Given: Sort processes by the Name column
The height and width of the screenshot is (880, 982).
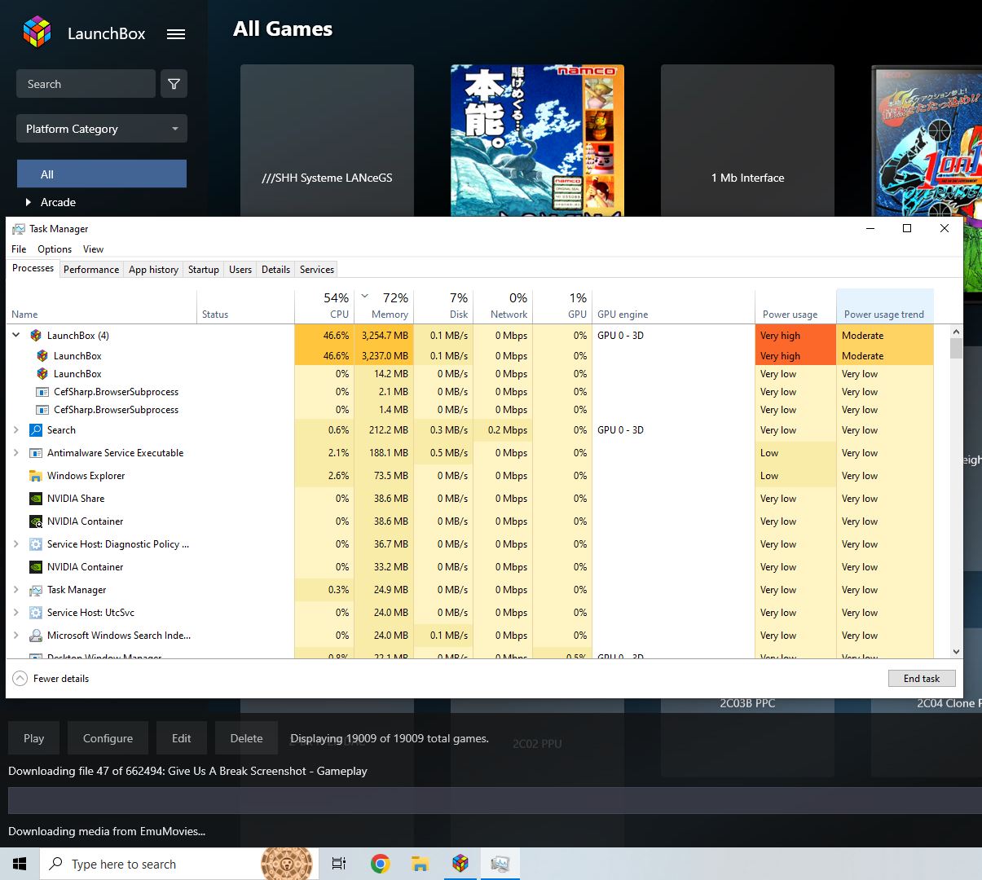Looking at the screenshot, I should coord(102,306).
